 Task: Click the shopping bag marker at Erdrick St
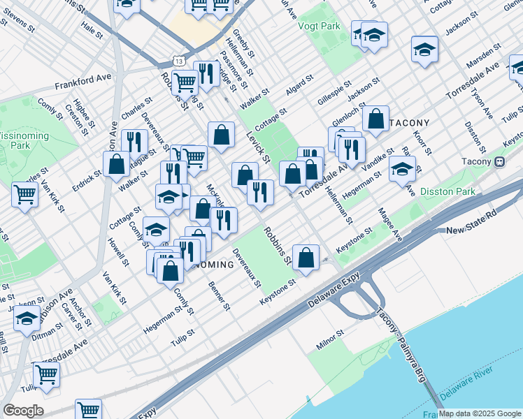[116, 165]
